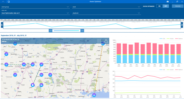Click the July, 2019 month on timeline
The height and width of the screenshot is (99, 184).
[168, 22]
